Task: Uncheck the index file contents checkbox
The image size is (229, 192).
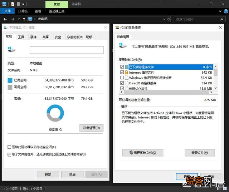Action: 9,154
